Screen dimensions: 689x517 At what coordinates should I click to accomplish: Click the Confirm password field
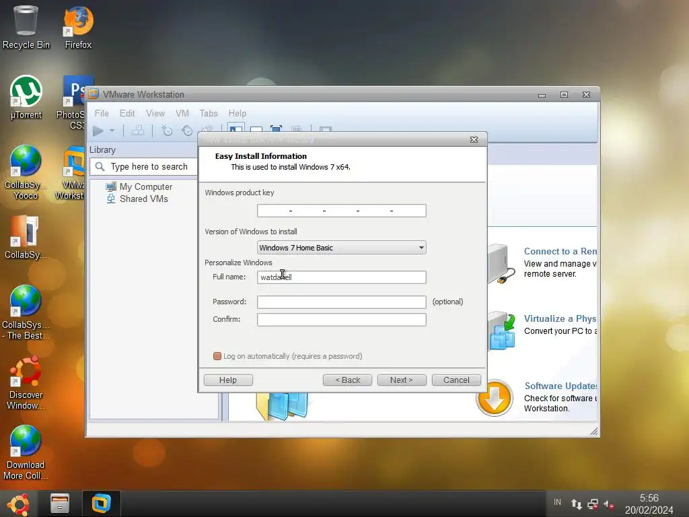[x=341, y=320]
